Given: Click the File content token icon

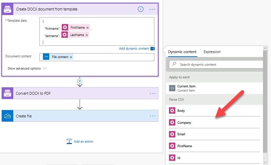Looking at the screenshot, I should pos(46,57).
